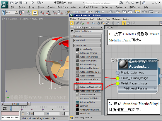This screenshot has height=121, width=162.
Task: Step time slider forward arrow
Action: pyautogui.click(x=29, y=104)
